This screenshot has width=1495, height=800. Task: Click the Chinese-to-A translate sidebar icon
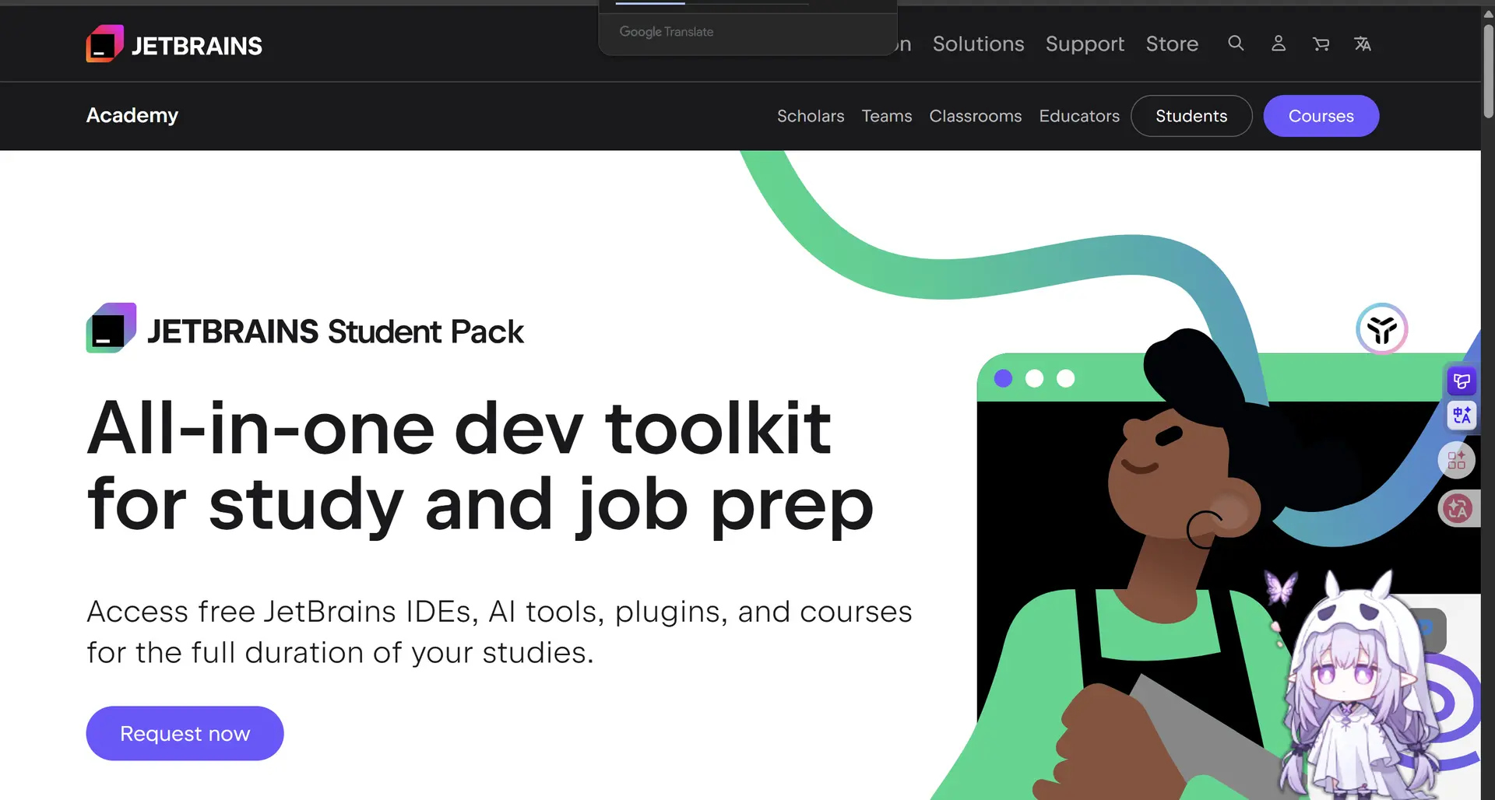(x=1462, y=415)
